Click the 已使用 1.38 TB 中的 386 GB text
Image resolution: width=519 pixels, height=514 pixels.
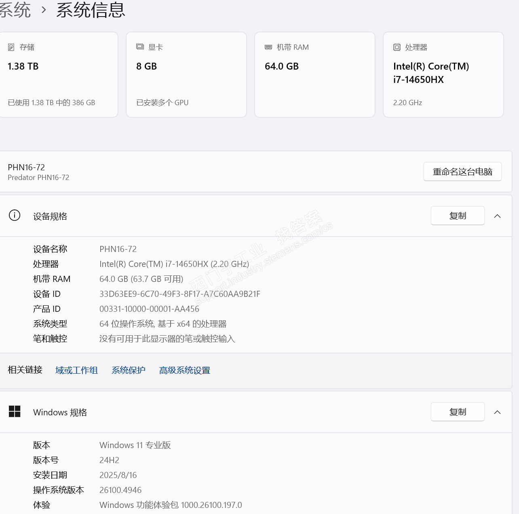51,103
